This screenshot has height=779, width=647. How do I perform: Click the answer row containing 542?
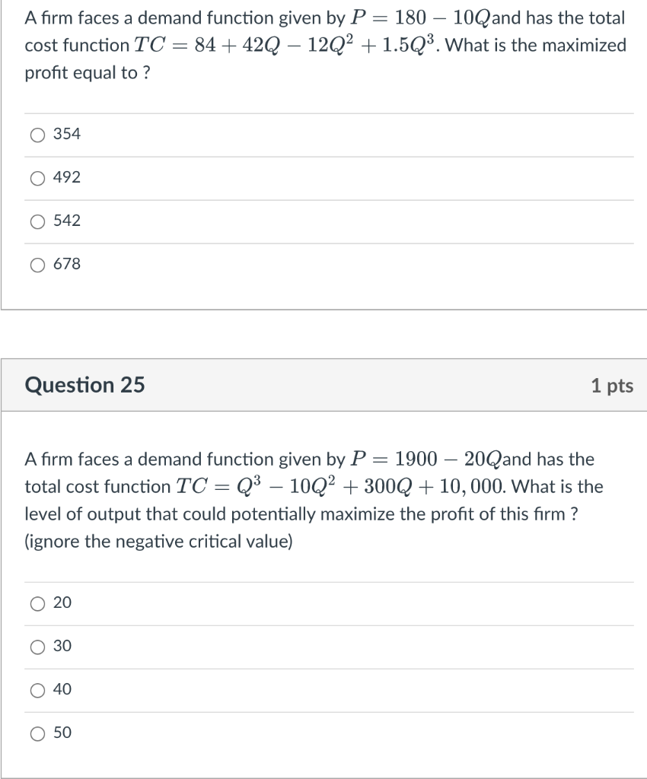(63, 221)
